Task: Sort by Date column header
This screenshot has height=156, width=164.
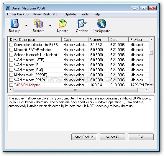Action: tap(119, 40)
